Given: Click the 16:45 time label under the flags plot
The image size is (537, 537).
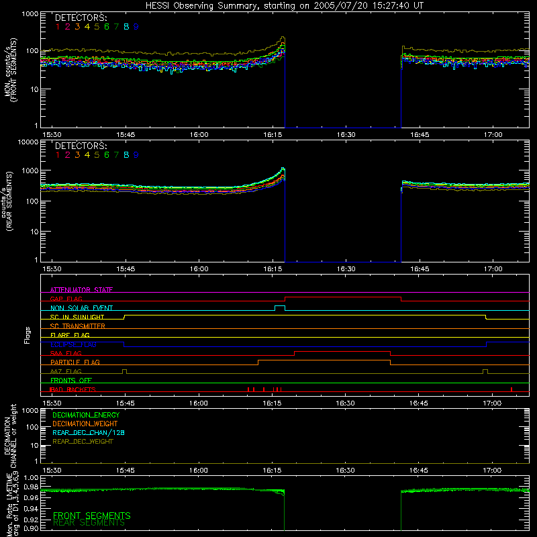Looking at the screenshot, I should coord(419,403).
